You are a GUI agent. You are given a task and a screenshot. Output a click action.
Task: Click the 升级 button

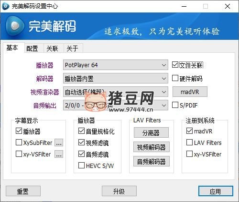point(119,191)
